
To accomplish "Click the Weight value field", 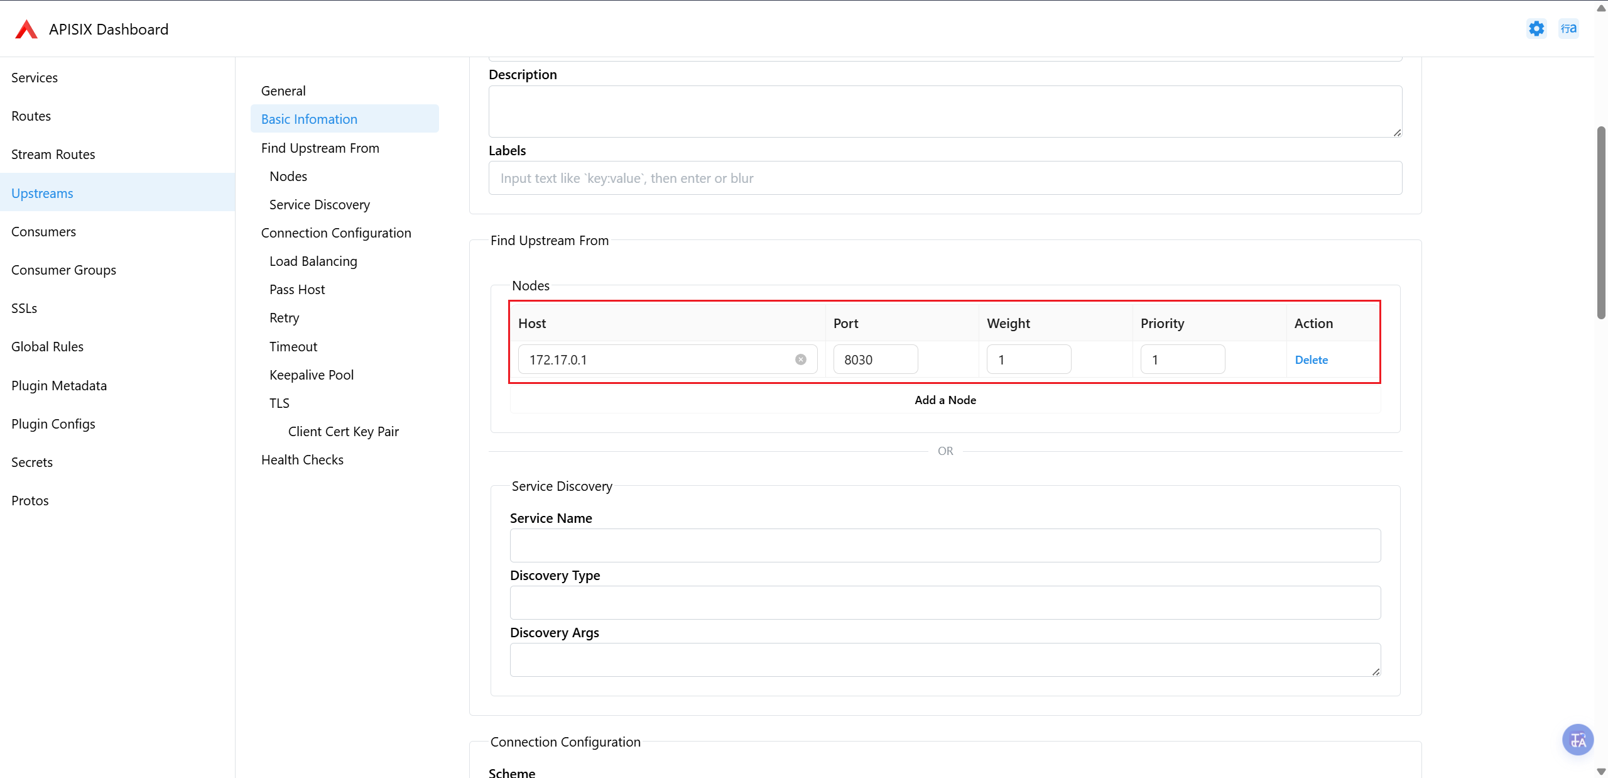I will 1028,359.
